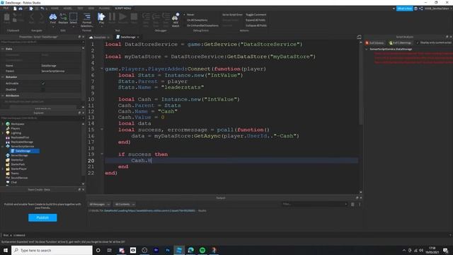Click the Step Over debugger icon

click(x=156, y=17)
